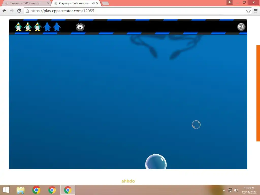This screenshot has width=260, height=195.
Task: Select the Playing - Club Penguin tab
Action: click(x=74, y=3)
